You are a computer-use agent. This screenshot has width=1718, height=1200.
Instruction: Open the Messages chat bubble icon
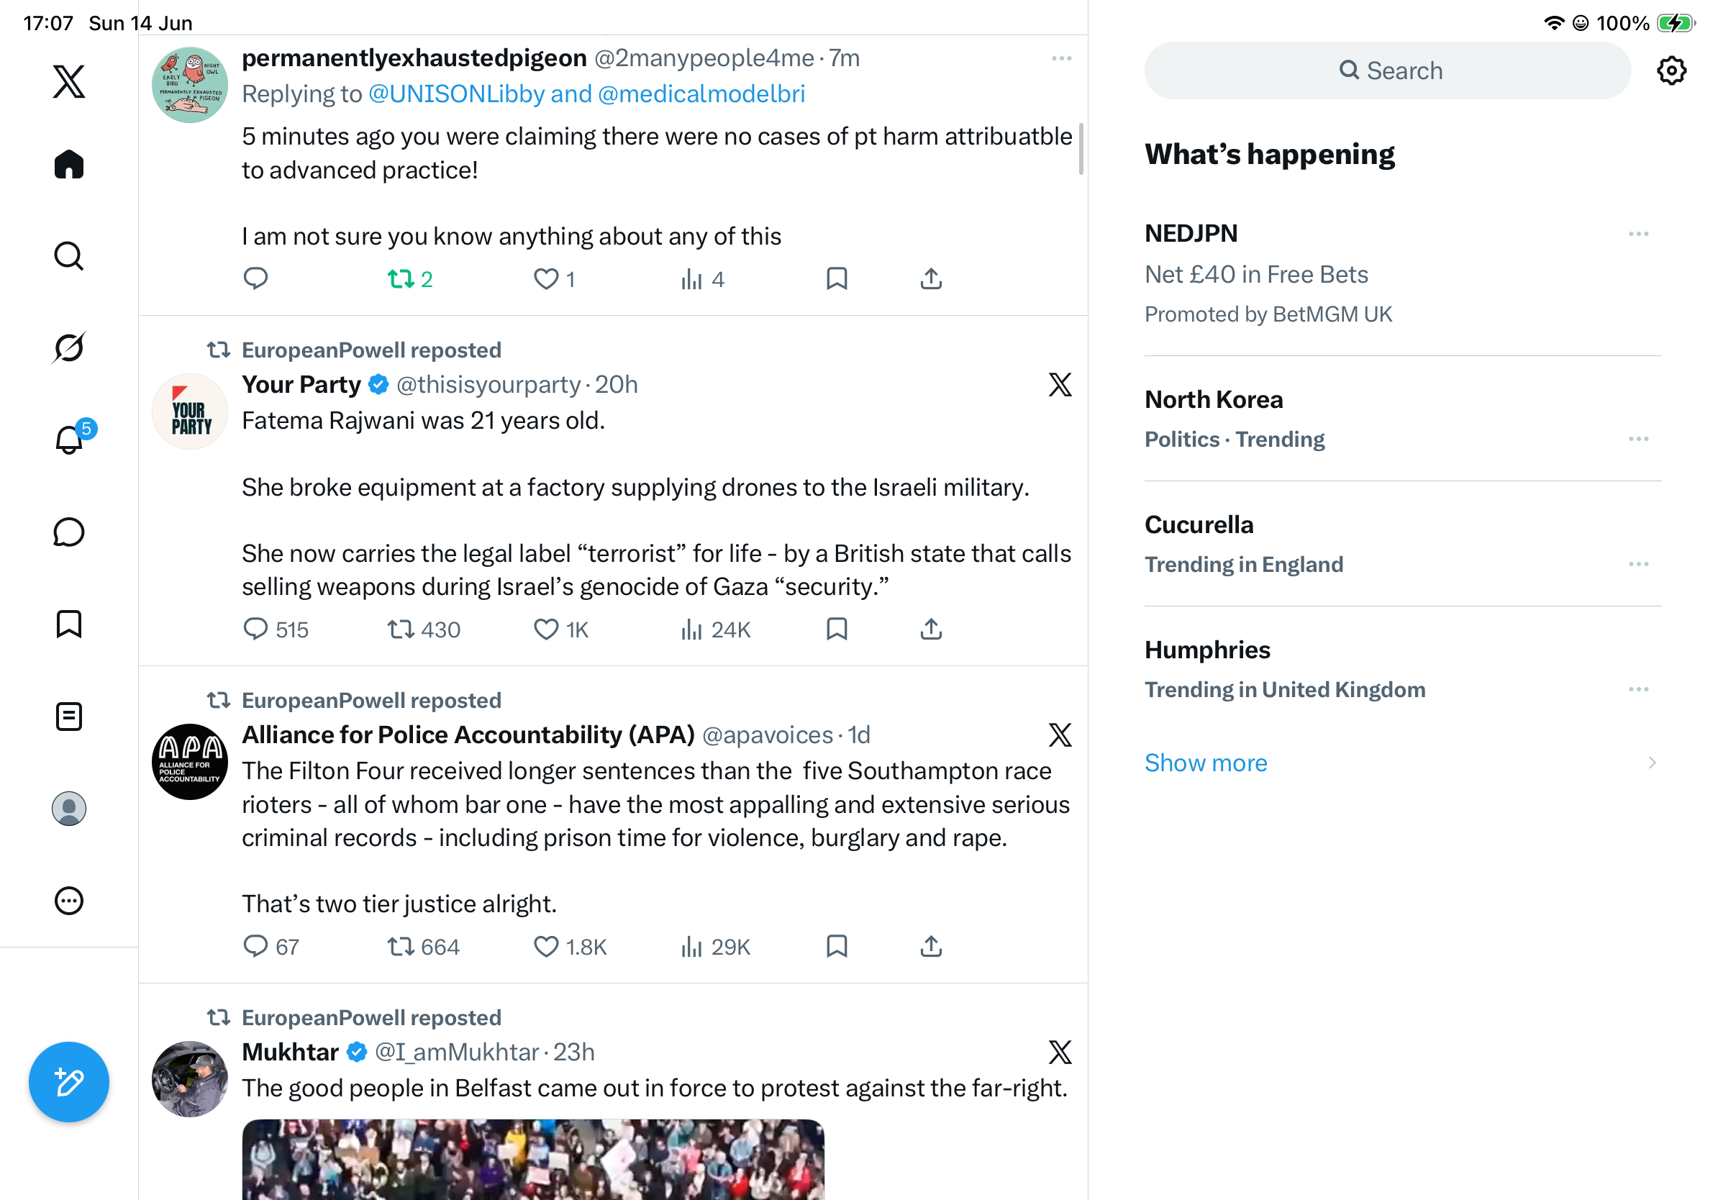(69, 532)
